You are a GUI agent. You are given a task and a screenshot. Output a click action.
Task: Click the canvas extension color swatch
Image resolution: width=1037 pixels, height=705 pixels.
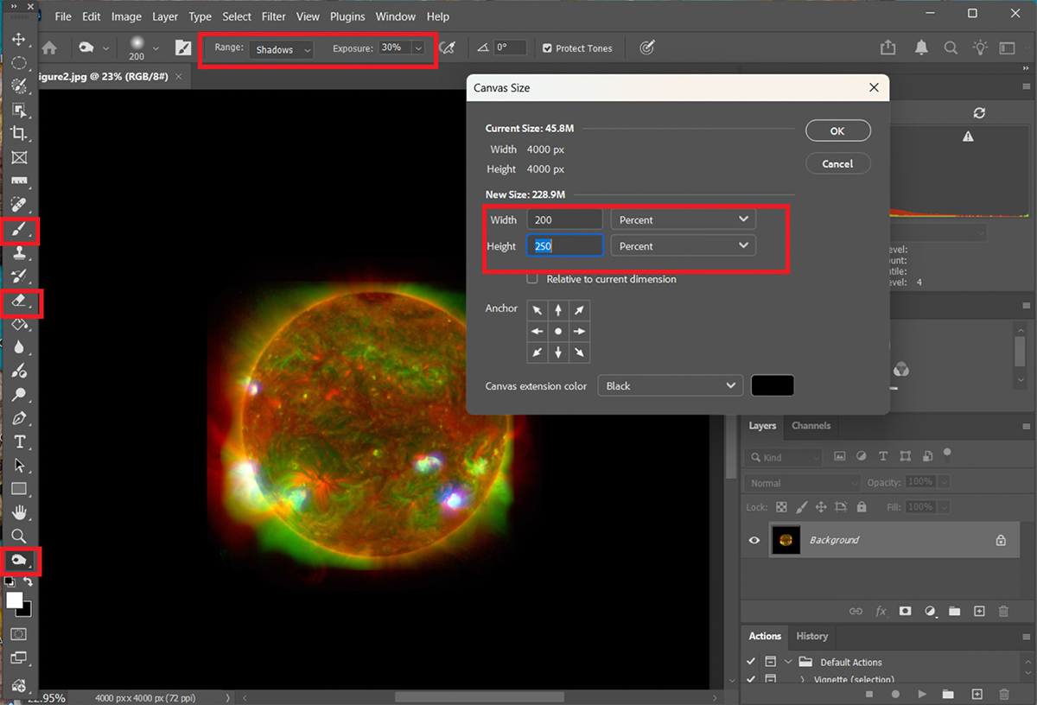(x=773, y=385)
